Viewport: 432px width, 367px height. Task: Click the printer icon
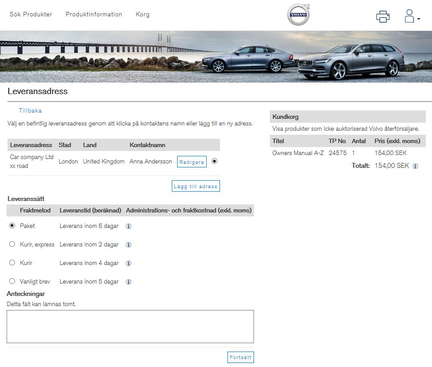click(x=383, y=16)
